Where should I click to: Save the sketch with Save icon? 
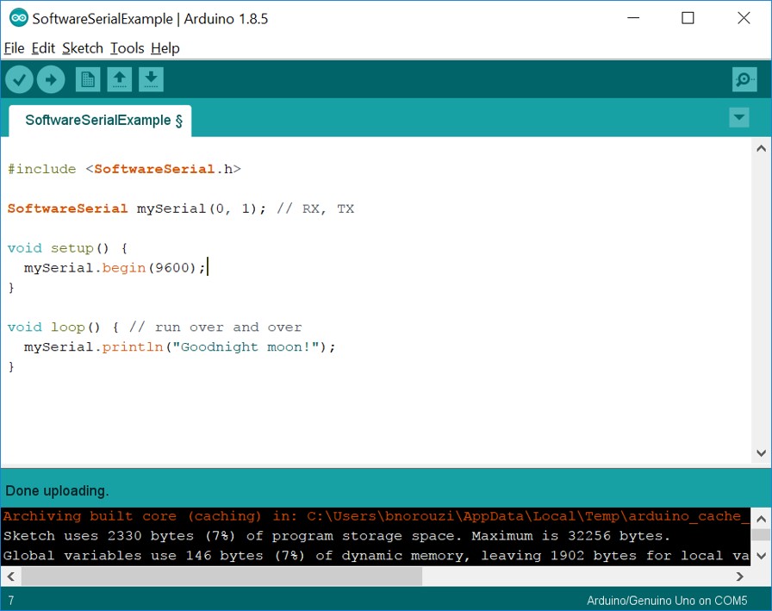(x=151, y=79)
